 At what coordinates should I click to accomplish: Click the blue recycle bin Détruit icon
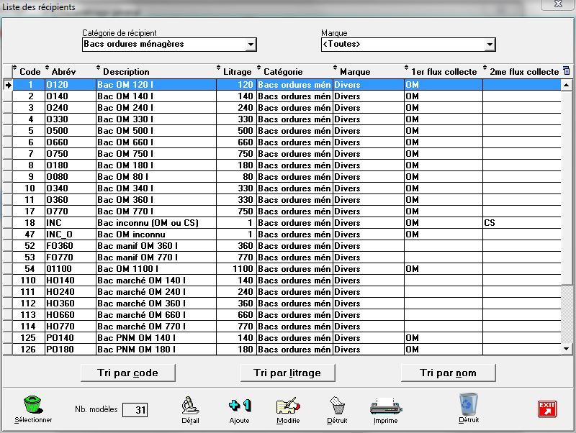click(x=468, y=404)
